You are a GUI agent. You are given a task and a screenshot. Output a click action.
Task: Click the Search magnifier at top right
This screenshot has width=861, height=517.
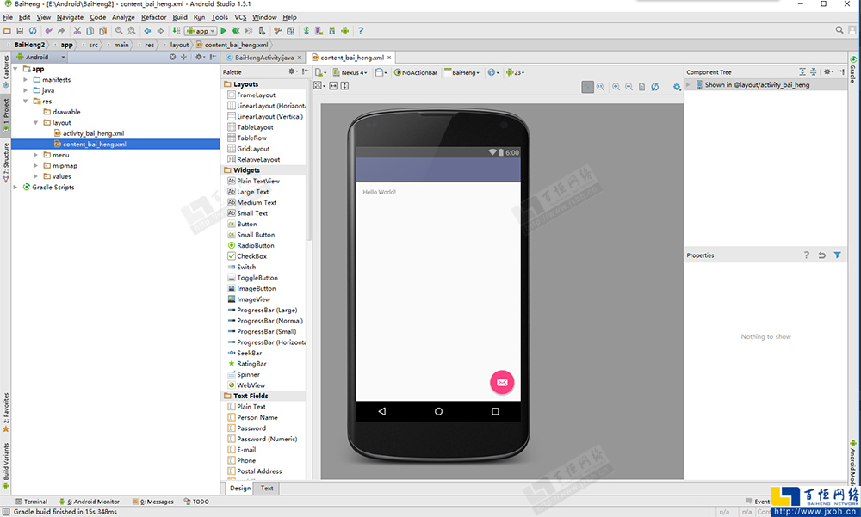point(840,30)
